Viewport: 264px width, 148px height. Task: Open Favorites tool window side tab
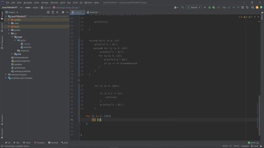click(2, 134)
